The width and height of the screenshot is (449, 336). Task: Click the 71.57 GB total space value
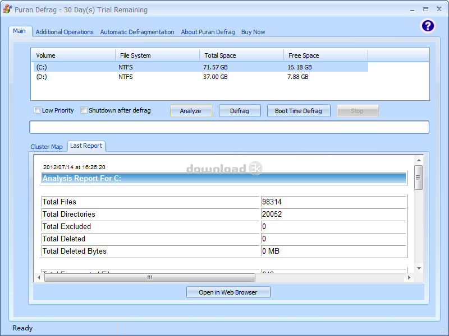pyautogui.click(x=216, y=67)
